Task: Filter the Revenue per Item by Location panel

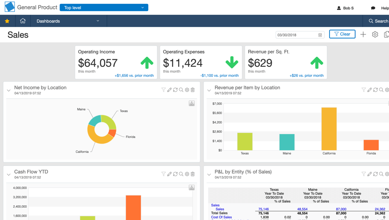Action: tap(364, 90)
